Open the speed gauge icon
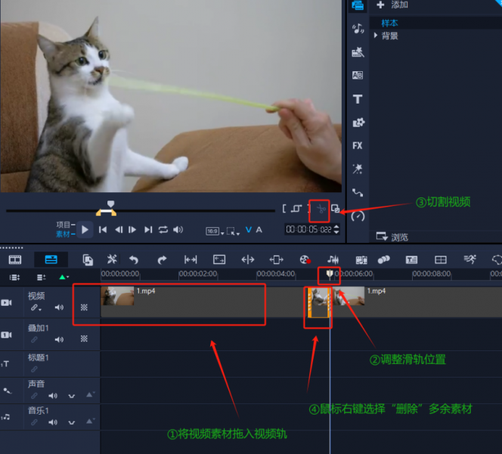502x454 pixels. tap(358, 216)
